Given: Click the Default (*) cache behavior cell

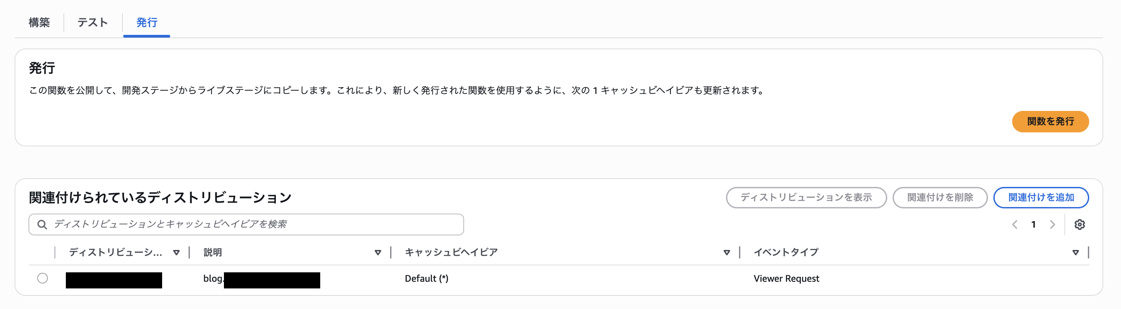Looking at the screenshot, I should [x=426, y=279].
